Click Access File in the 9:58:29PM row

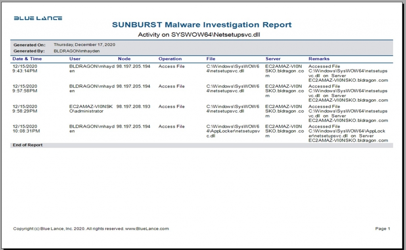tap(171, 106)
